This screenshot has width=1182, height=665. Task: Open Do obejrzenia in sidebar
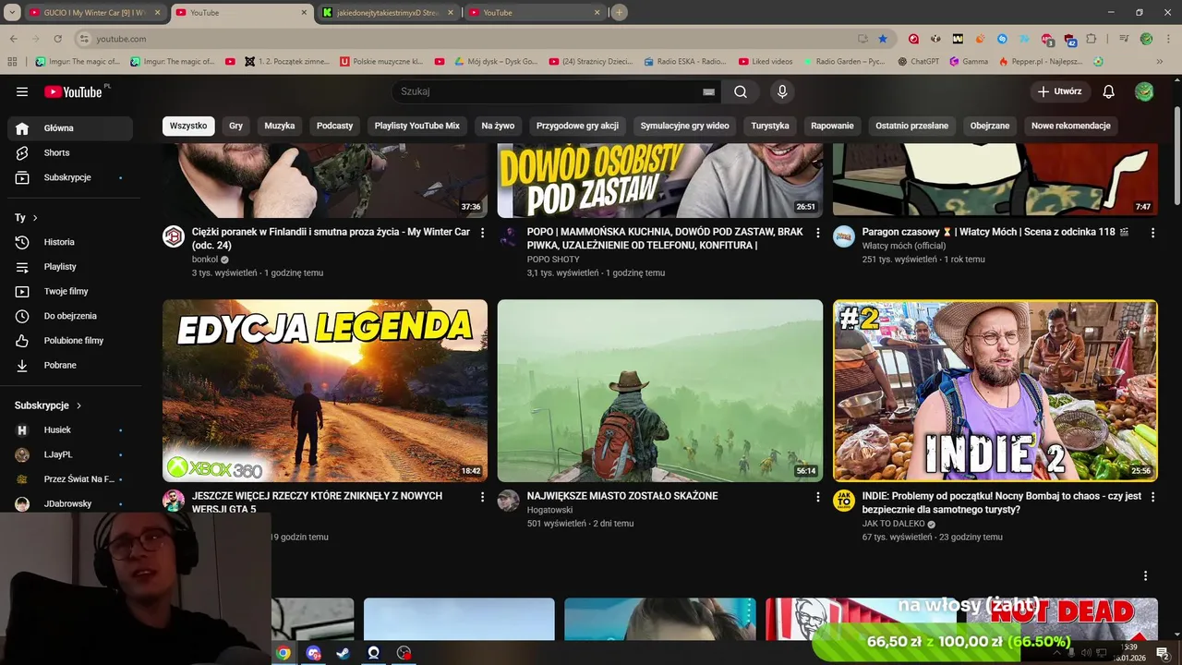click(70, 316)
